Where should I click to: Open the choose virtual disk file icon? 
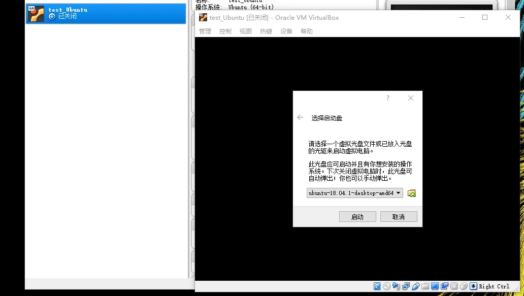click(412, 193)
